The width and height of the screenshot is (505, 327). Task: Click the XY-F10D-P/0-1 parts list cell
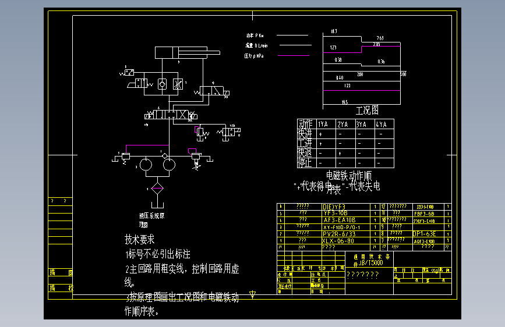coord(341,228)
